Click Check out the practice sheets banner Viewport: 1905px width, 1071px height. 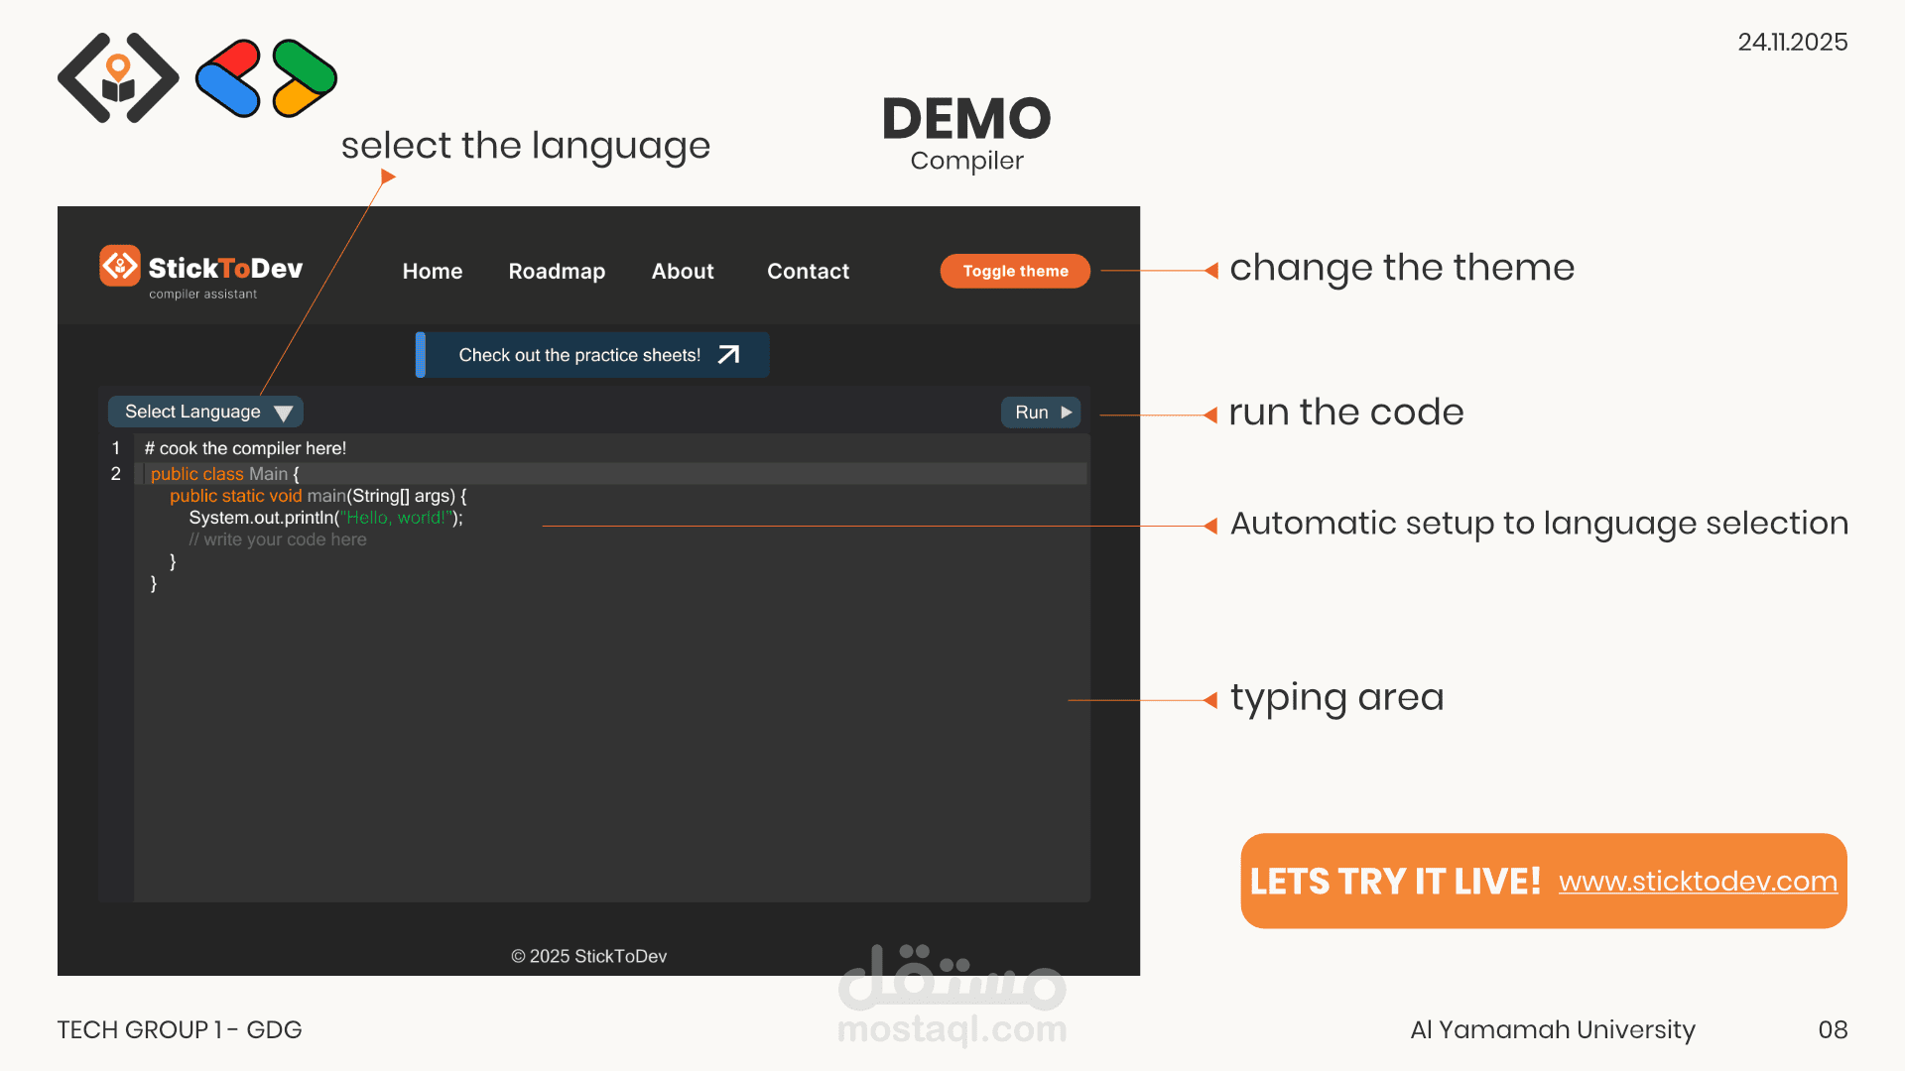click(x=579, y=355)
